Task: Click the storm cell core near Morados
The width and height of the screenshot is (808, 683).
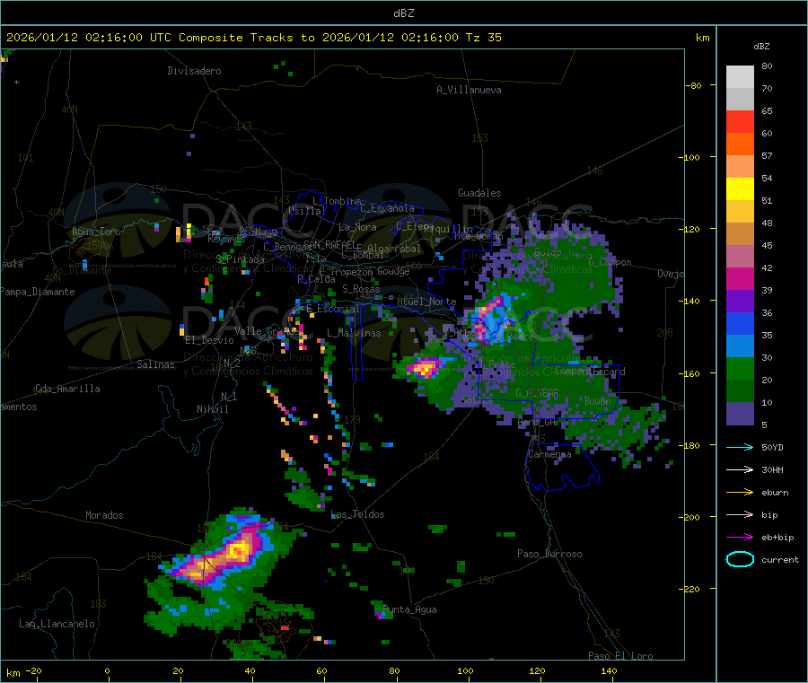Action: [x=239, y=552]
